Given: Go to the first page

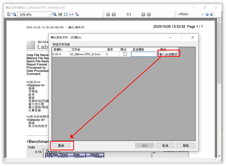Looking at the screenshot, I should 108,14.
